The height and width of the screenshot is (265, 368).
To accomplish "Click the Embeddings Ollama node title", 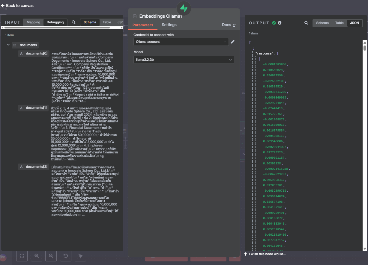I will point(160,16).
